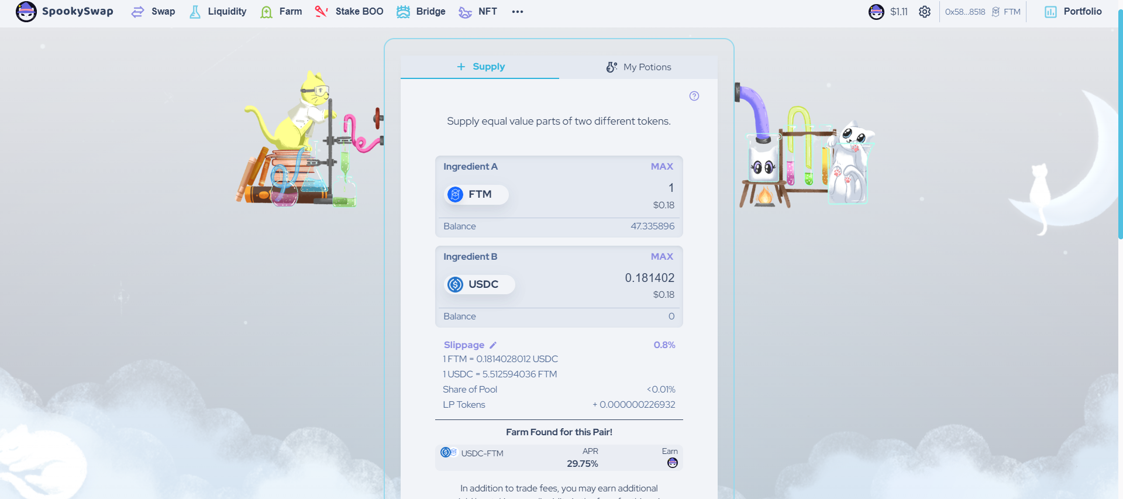Click the Slippage label
1123x499 pixels.
(464, 345)
